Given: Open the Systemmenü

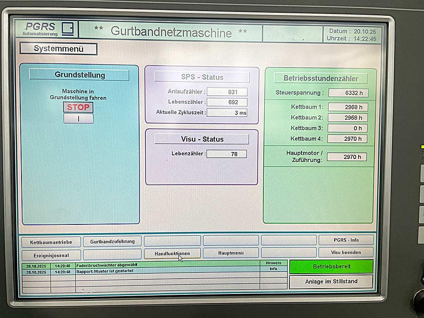Looking at the screenshot, I should (58, 49).
